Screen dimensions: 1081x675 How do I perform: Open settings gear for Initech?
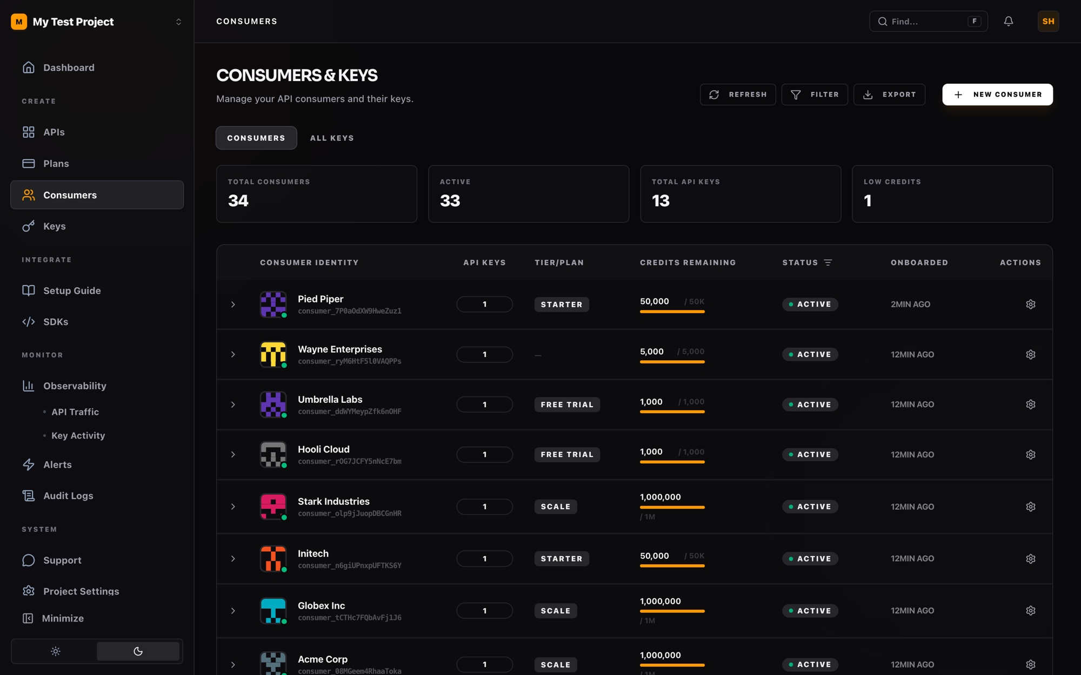pyautogui.click(x=1031, y=559)
